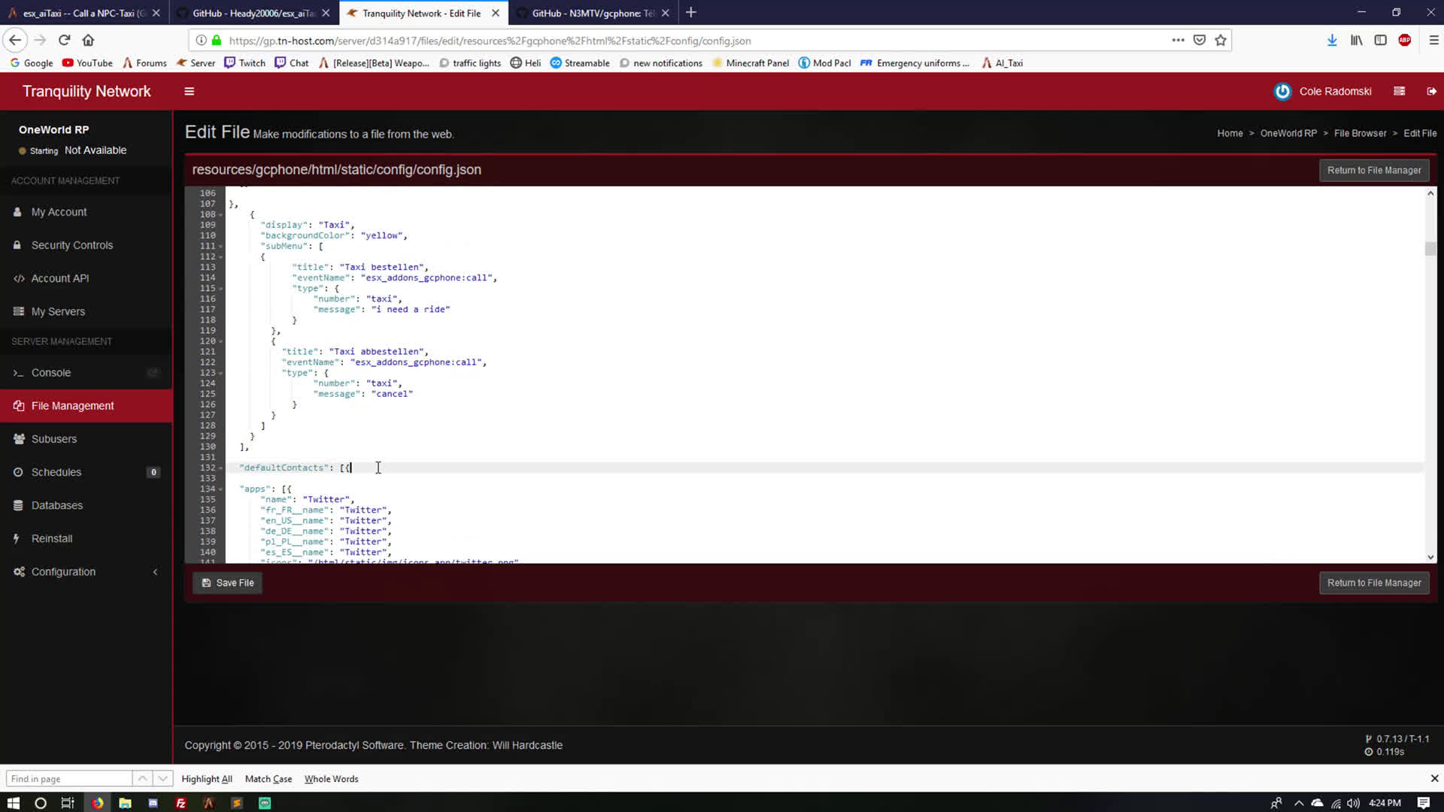1444x812 pixels.
Task: Click the Find in page field
Action: (x=69, y=779)
